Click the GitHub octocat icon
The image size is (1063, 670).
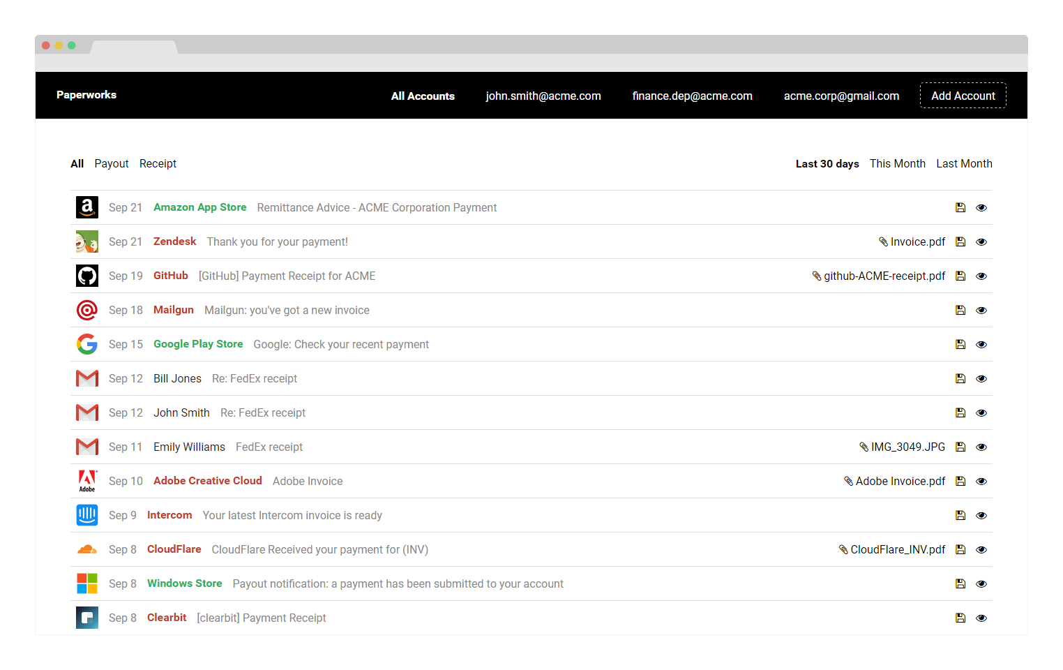click(87, 276)
